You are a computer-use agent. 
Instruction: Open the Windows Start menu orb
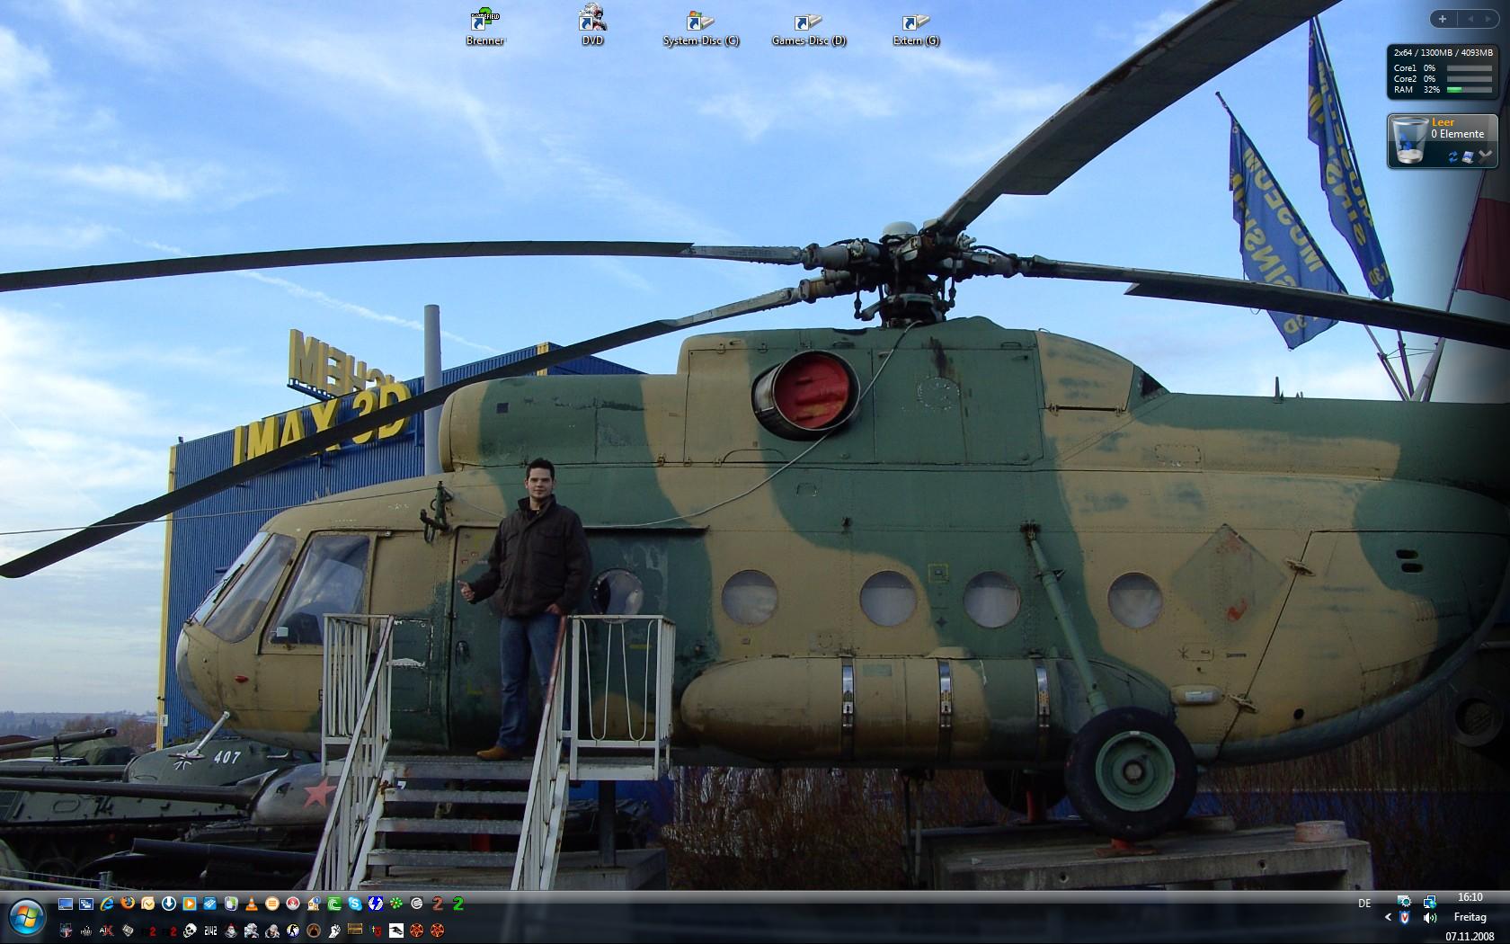[27, 917]
